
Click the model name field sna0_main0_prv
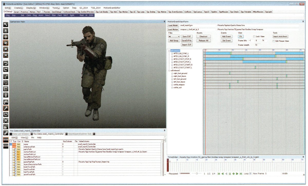(198, 26)
